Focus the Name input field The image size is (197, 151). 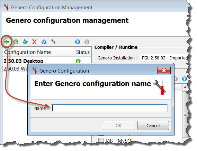(109, 108)
